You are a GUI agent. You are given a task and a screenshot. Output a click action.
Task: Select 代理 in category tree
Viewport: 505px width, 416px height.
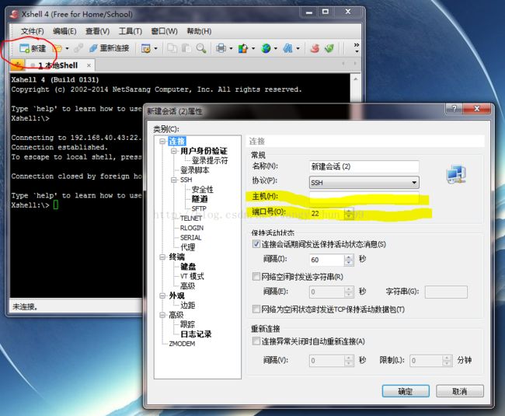(x=188, y=247)
